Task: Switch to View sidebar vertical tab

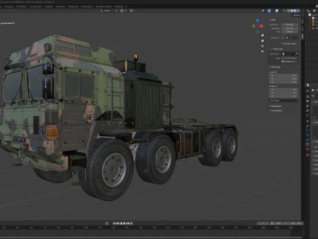Action: point(303,37)
